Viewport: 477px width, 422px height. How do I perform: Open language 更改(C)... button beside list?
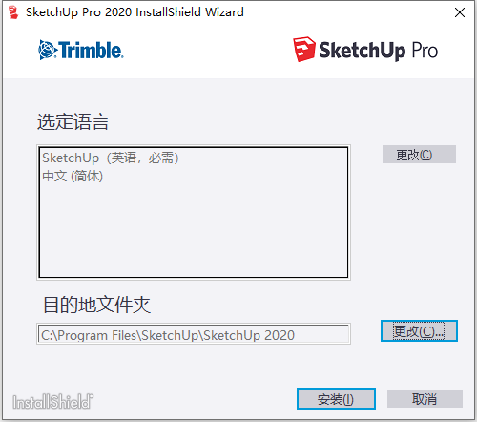point(419,155)
